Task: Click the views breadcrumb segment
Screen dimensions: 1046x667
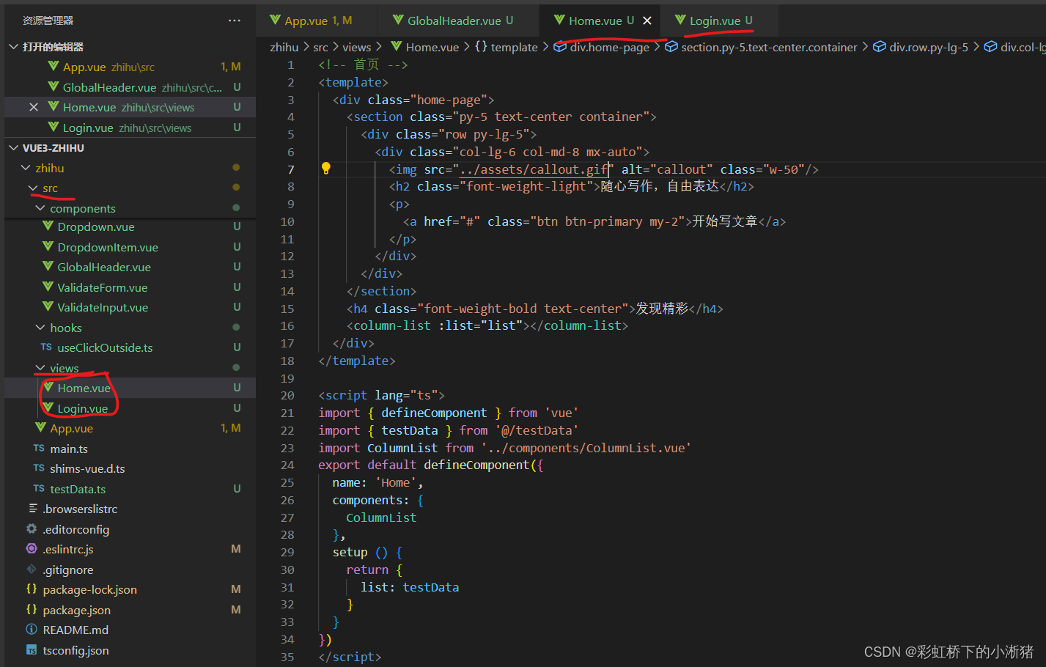Action: point(357,47)
